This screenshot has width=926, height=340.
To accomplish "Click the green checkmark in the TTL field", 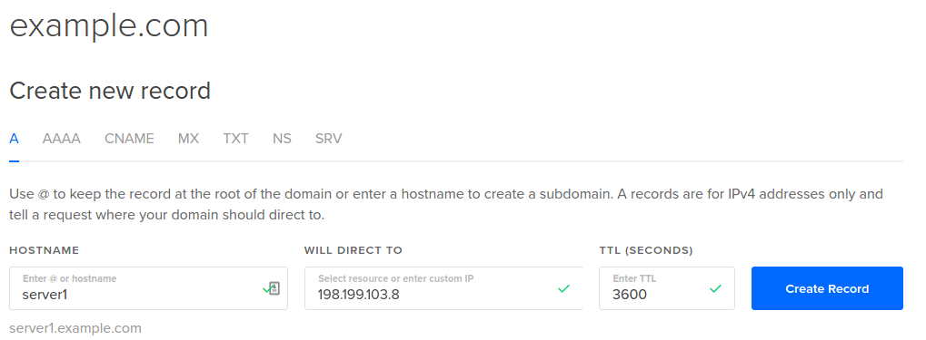I will (x=716, y=288).
